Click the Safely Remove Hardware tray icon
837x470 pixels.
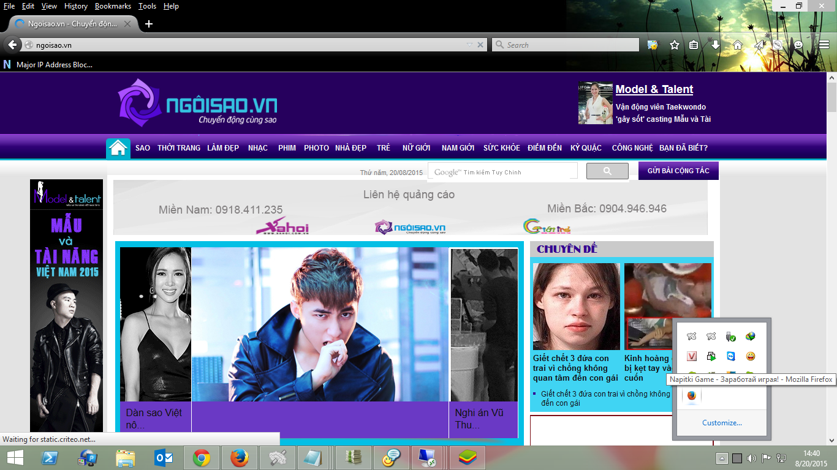730,337
